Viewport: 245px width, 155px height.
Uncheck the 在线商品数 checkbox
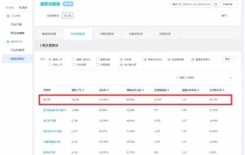pyautogui.click(x=169, y=59)
